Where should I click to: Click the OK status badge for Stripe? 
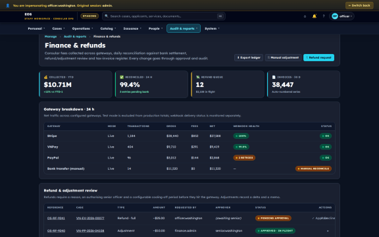pos(326,136)
